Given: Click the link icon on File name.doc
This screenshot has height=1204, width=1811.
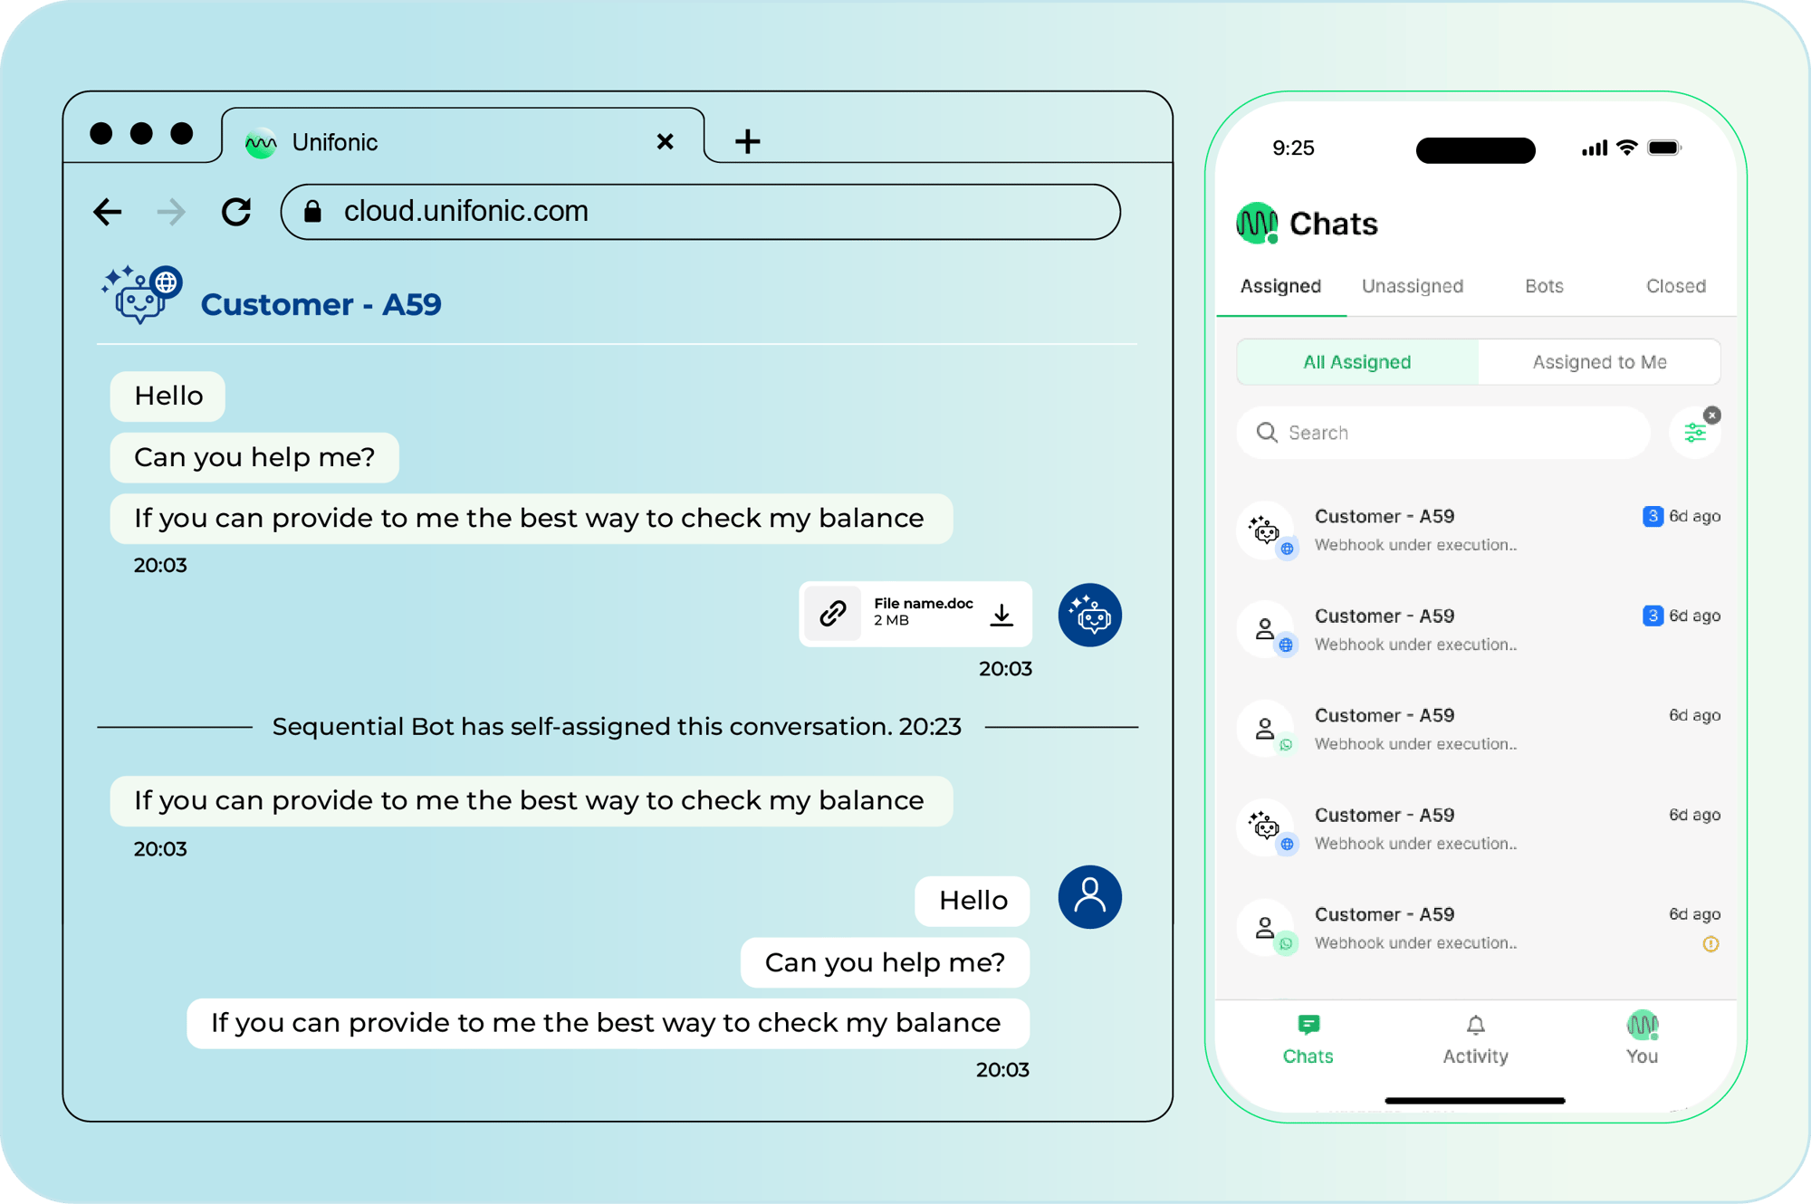Looking at the screenshot, I should pyautogui.click(x=833, y=614).
